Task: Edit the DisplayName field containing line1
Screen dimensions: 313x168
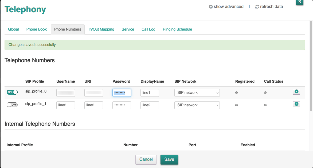Action: (150, 93)
